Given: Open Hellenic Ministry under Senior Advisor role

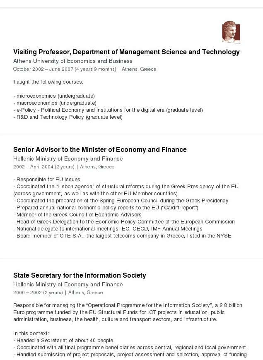Looking at the screenshot, I should 68,158.
